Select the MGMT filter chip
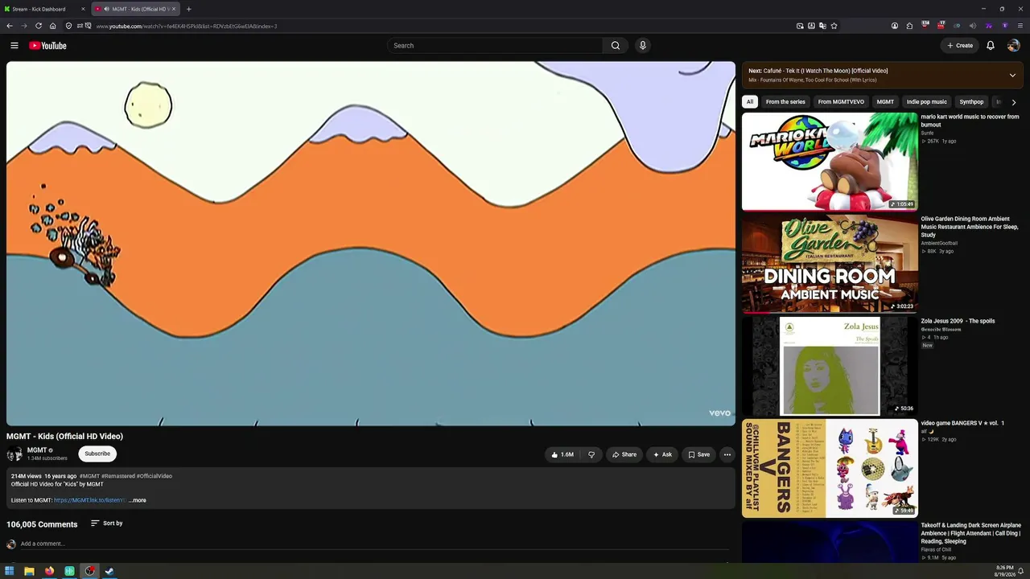The height and width of the screenshot is (579, 1030). coord(885,102)
